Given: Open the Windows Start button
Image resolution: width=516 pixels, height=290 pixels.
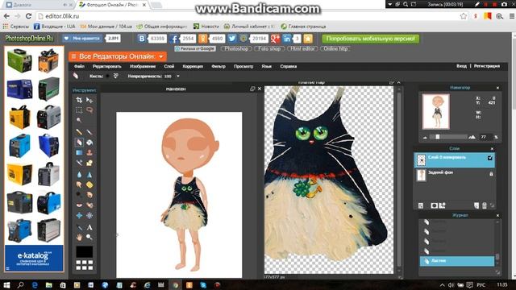Looking at the screenshot, I should [x=6, y=284].
